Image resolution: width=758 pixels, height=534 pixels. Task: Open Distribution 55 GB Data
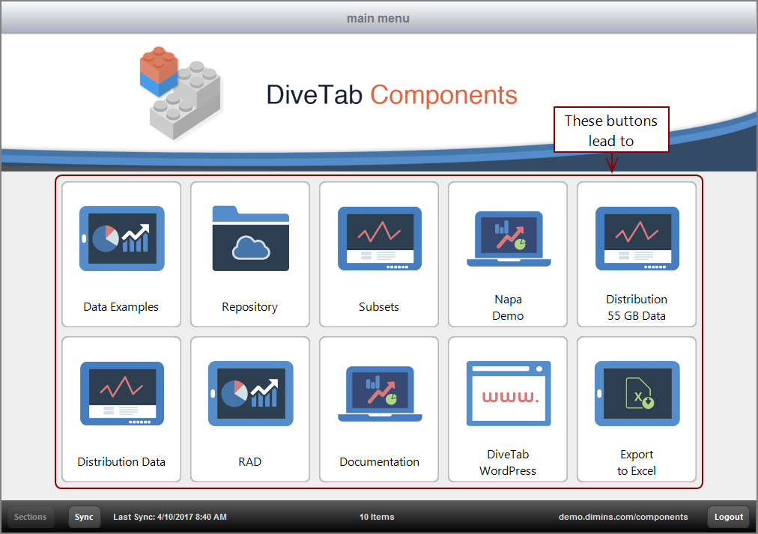point(636,253)
